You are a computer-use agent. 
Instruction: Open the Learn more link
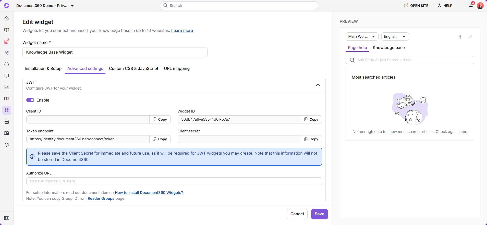click(x=182, y=30)
